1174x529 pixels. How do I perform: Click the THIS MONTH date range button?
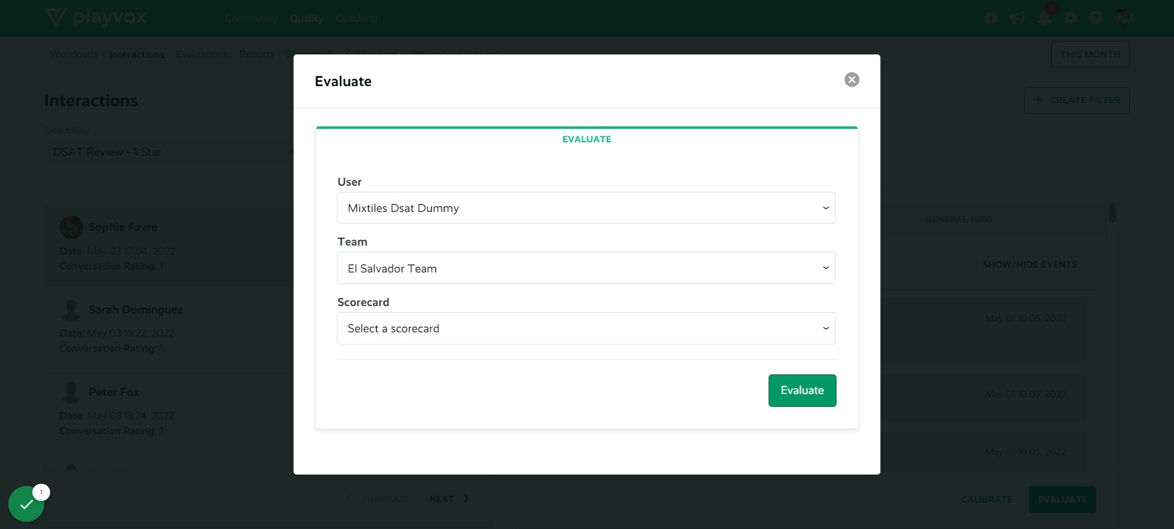pos(1090,54)
